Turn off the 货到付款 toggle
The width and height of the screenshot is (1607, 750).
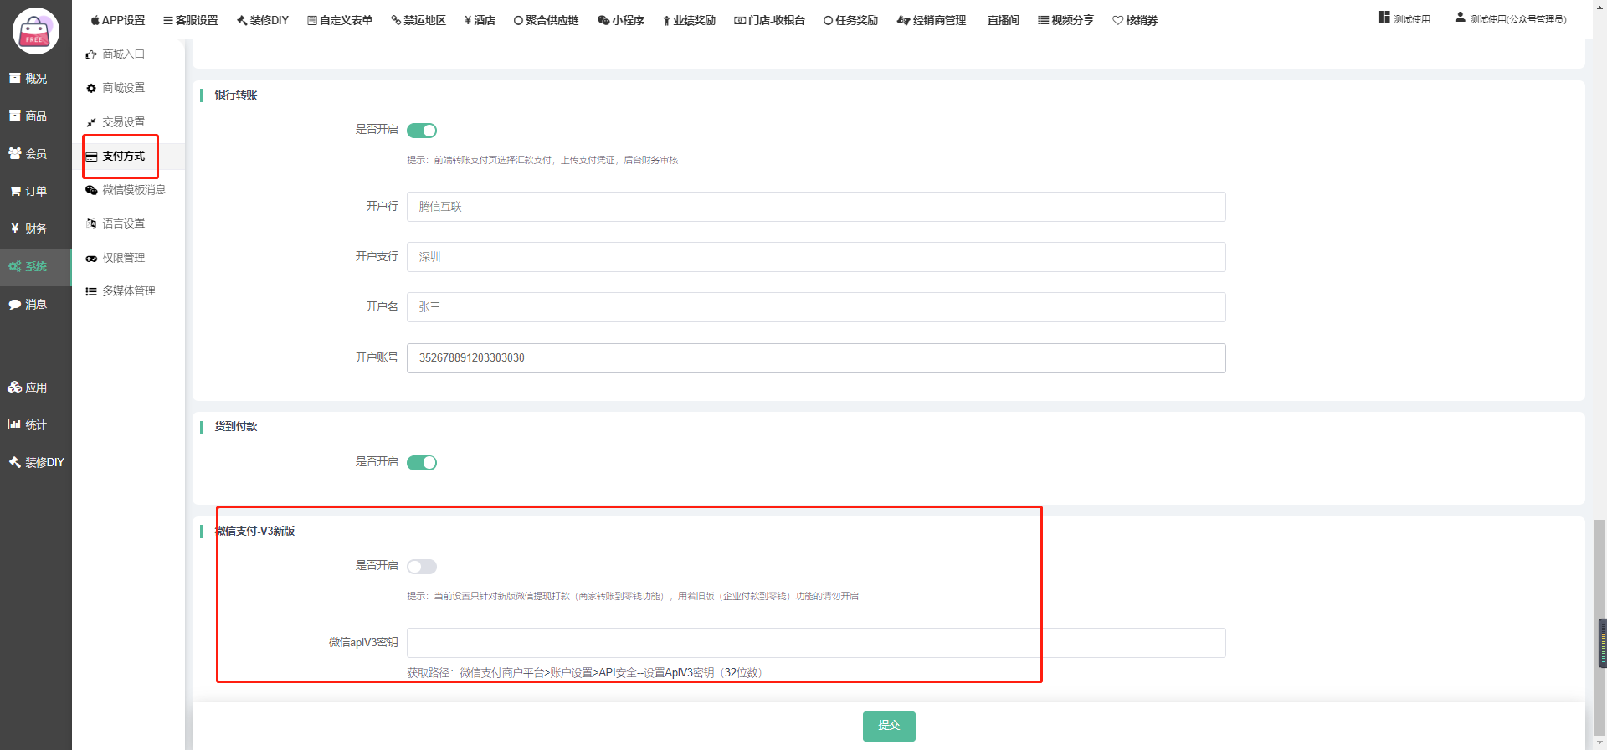pos(422,463)
